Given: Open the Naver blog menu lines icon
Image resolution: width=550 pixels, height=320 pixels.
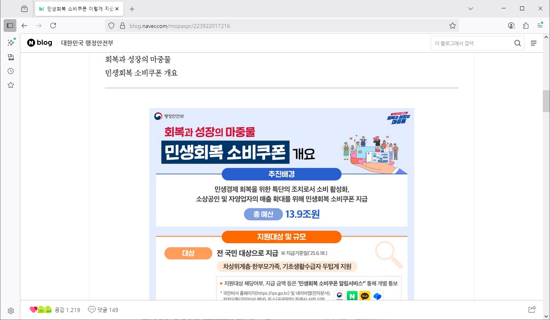Looking at the screenshot, I should pos(534,43).
